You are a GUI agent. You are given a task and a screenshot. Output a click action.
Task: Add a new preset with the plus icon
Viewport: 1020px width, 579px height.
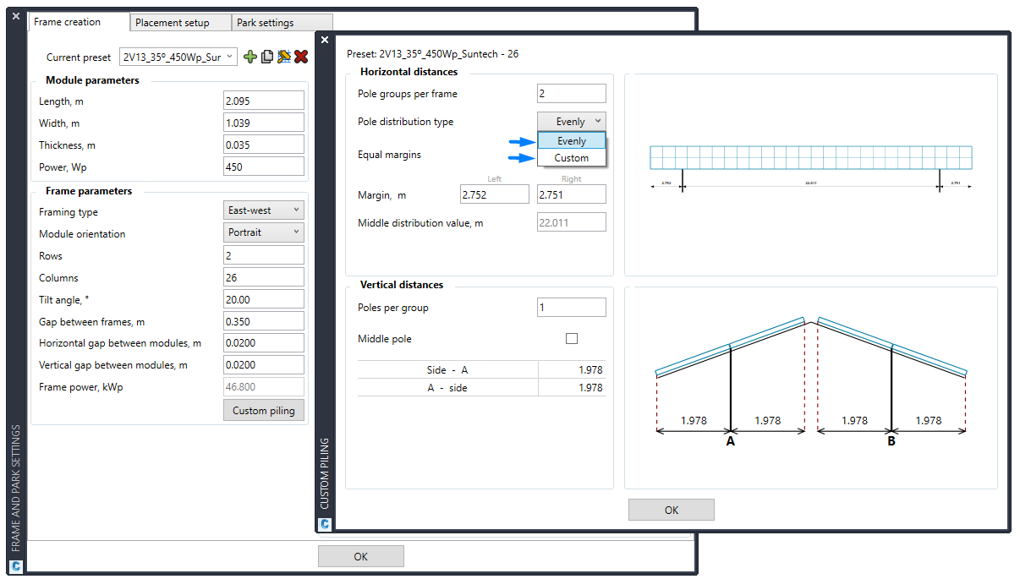point(250,57)
